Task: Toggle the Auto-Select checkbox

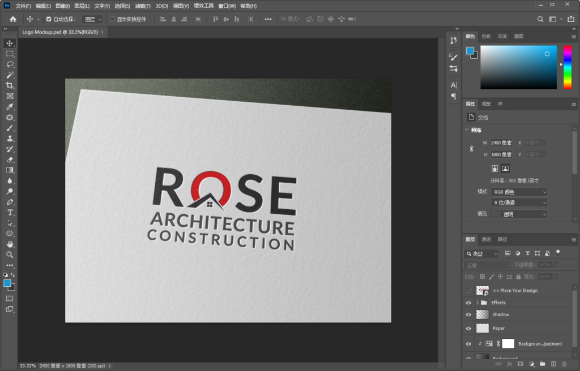Action: [x=49, y=19]
